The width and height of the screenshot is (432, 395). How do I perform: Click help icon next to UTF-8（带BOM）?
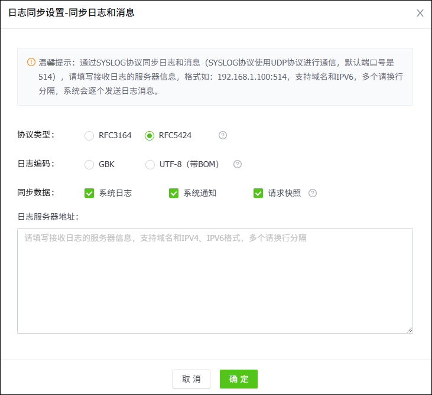coord(238,164)
